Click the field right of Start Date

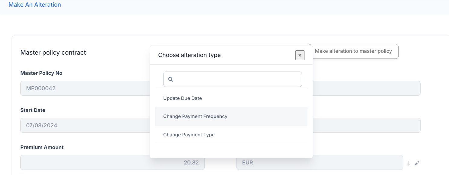(366, 125)
